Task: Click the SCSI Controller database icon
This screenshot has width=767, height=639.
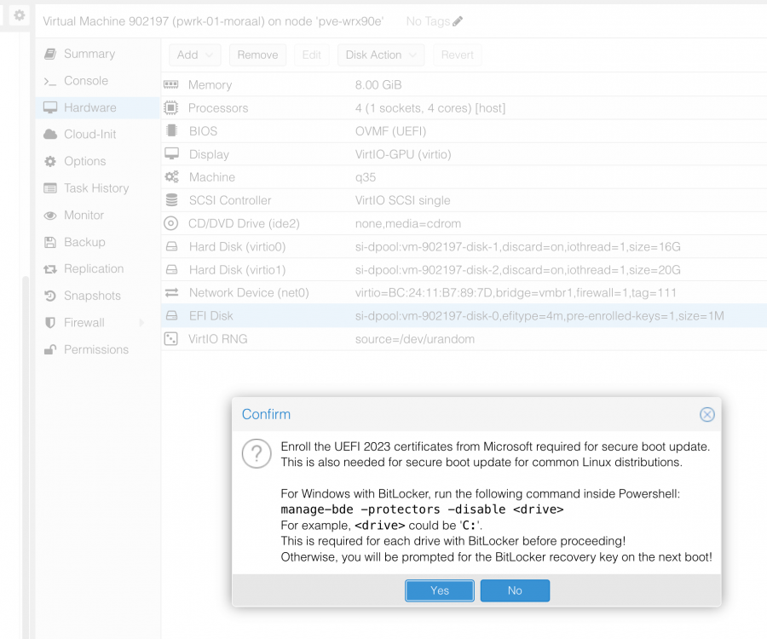Action: tap(171, 200)
